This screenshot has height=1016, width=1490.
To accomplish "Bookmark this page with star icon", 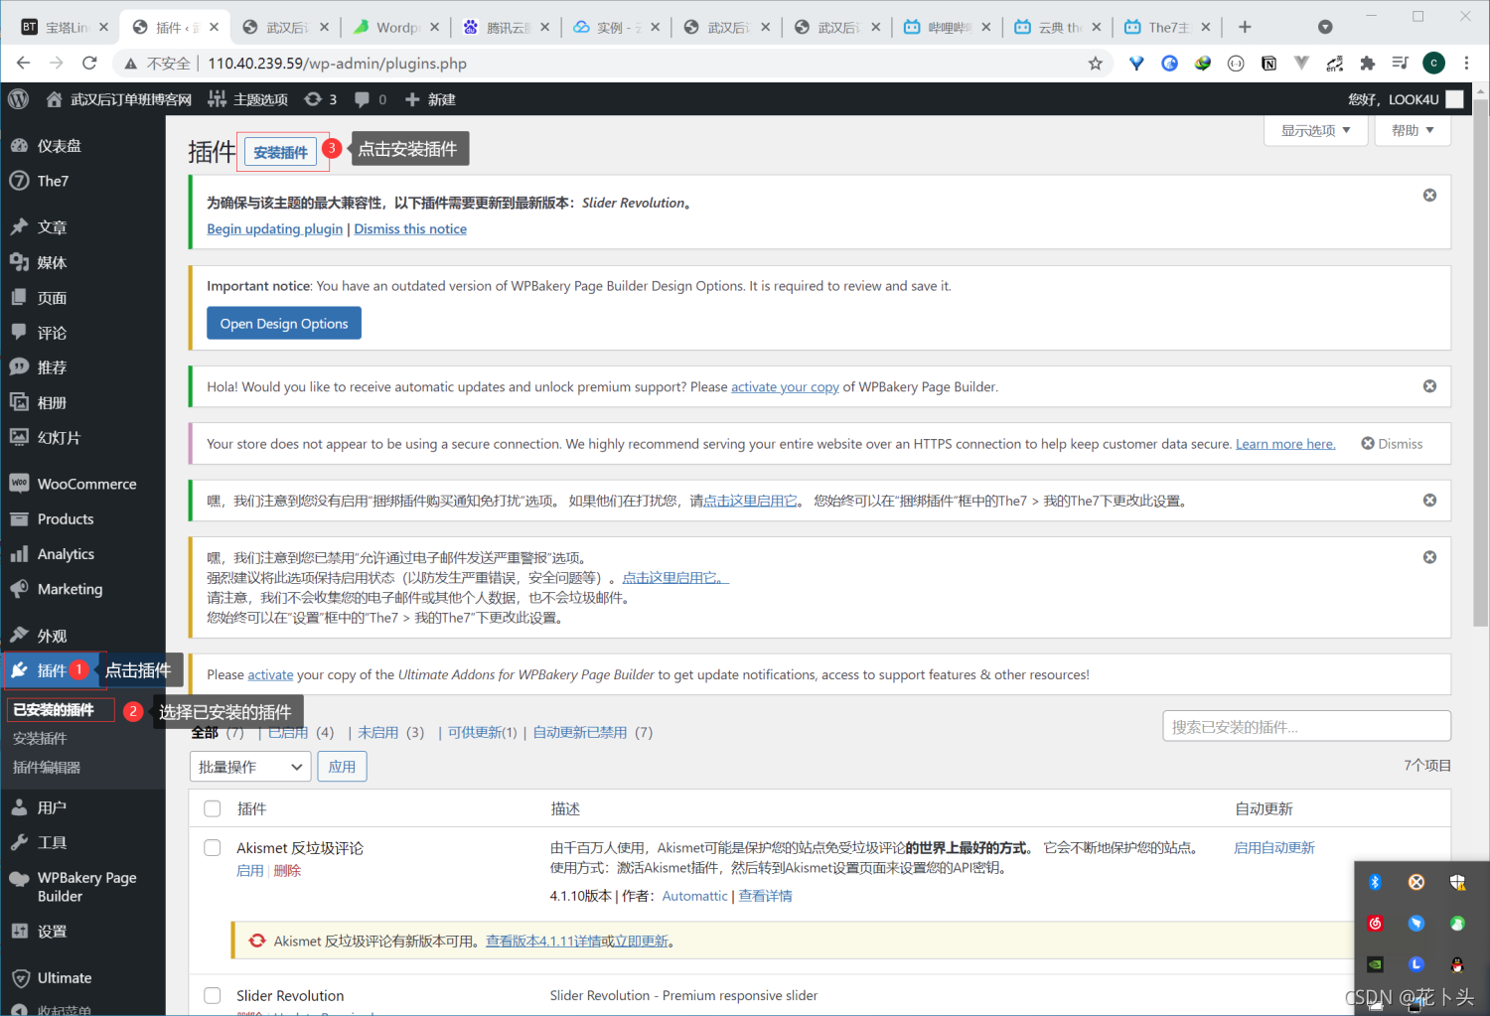I will coord(1096,64).
